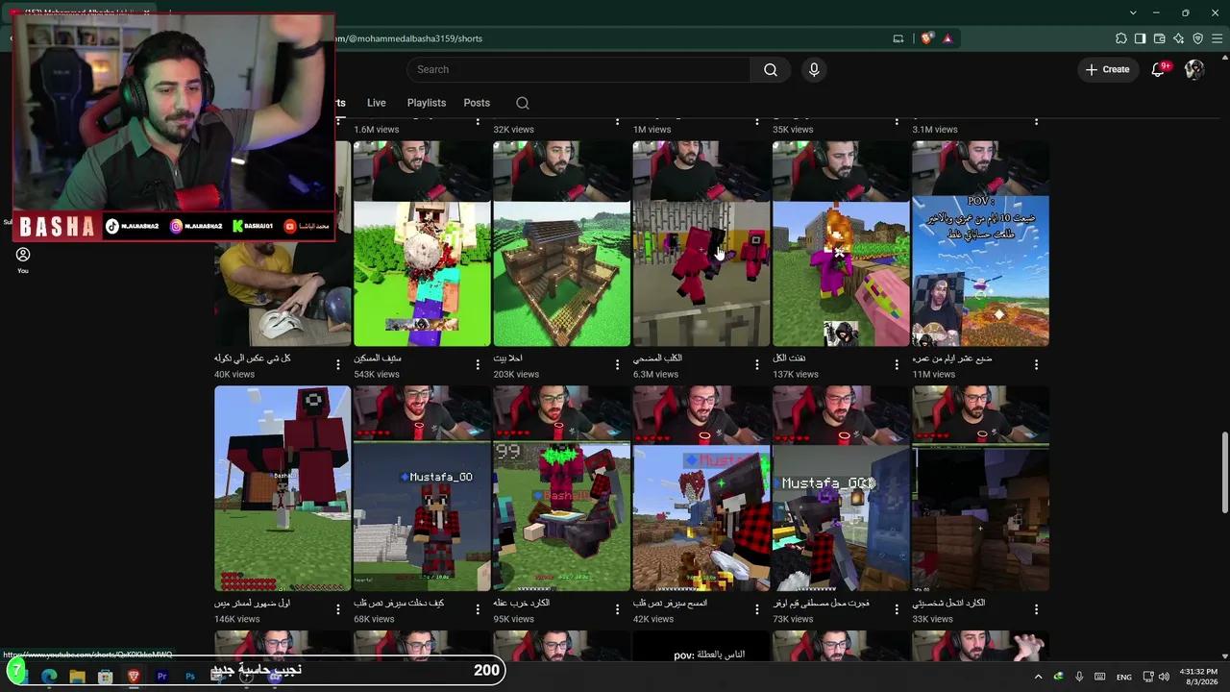Screen dimensions: 1230x692
Task: Open the Brave Wallet icon
Action: pyautogui.click(x=1160, y=38)
